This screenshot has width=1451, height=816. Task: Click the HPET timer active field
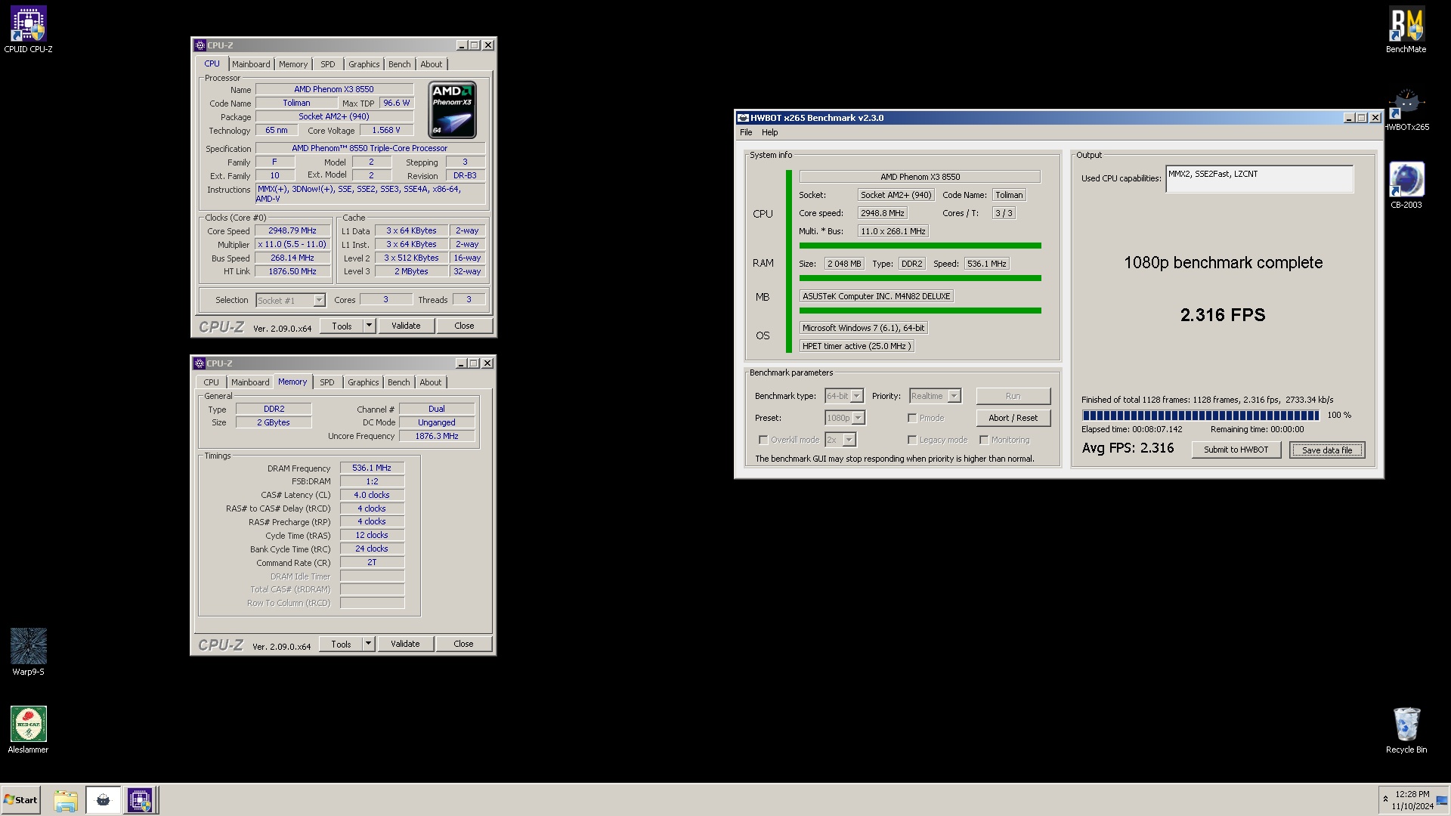857,346
